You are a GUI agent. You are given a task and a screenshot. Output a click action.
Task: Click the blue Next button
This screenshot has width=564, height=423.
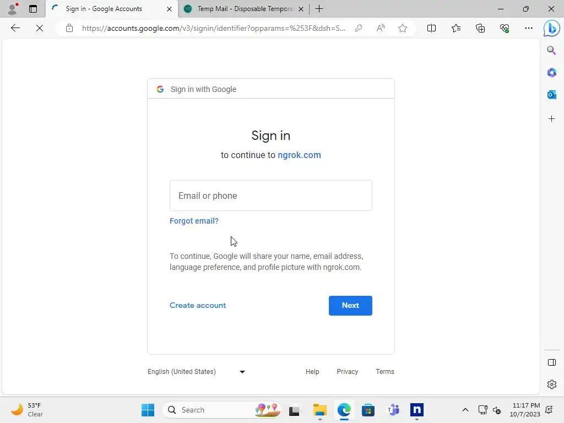tap(350, 305)
